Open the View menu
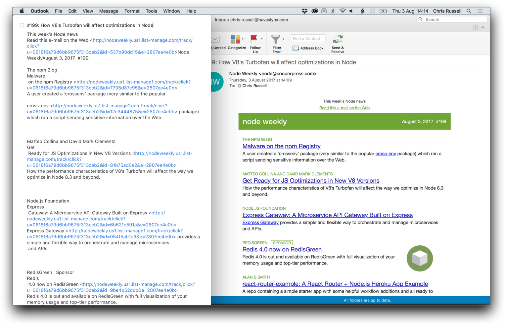 88,11
